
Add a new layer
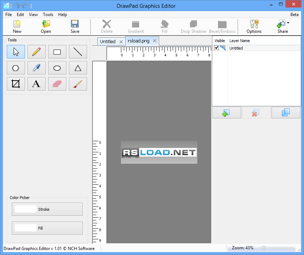tap(226, 112)
